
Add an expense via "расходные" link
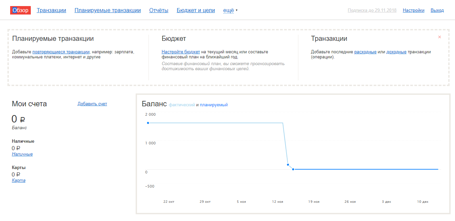pos(365,52)
